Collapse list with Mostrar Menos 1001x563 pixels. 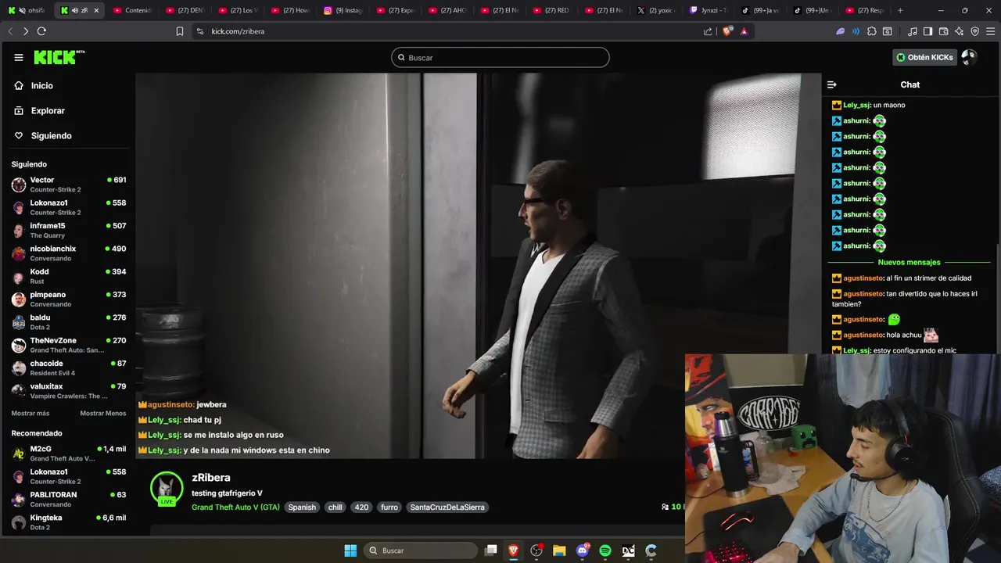click(x=102, y=413)
